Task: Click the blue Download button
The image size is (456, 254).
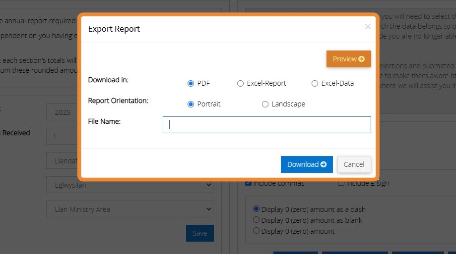Action: [307, 164]
